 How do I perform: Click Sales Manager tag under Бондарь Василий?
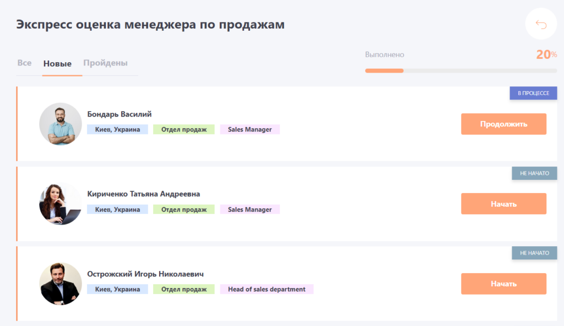coord(250,129)
